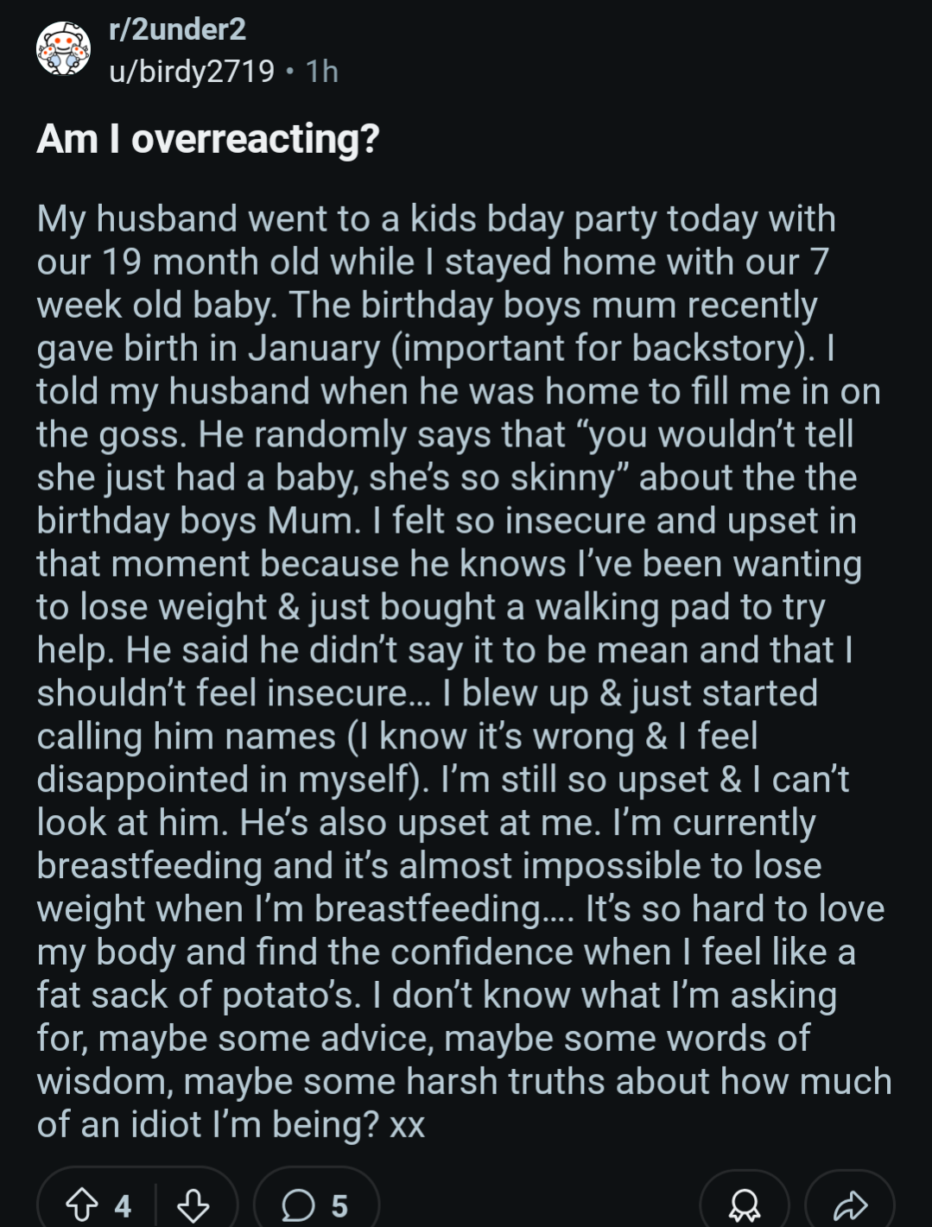The height and width of the screenshot is (1227, 932).
Task: Upvote the post
Action: 82,1205
